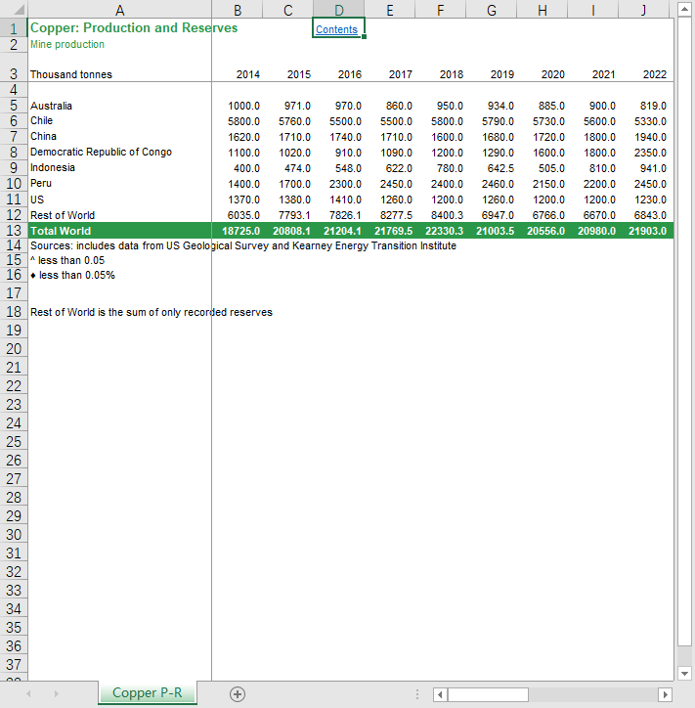
Task: Click the horizontal scrollbar thumb
Action: tap(489, 694)
